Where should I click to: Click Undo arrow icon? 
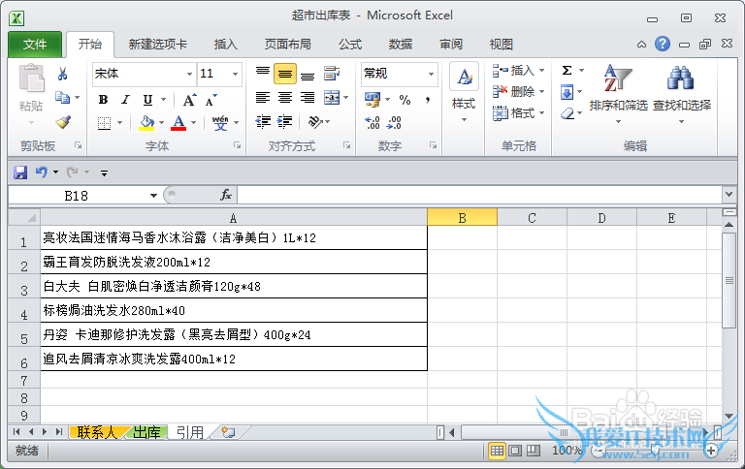coord(42,172)
